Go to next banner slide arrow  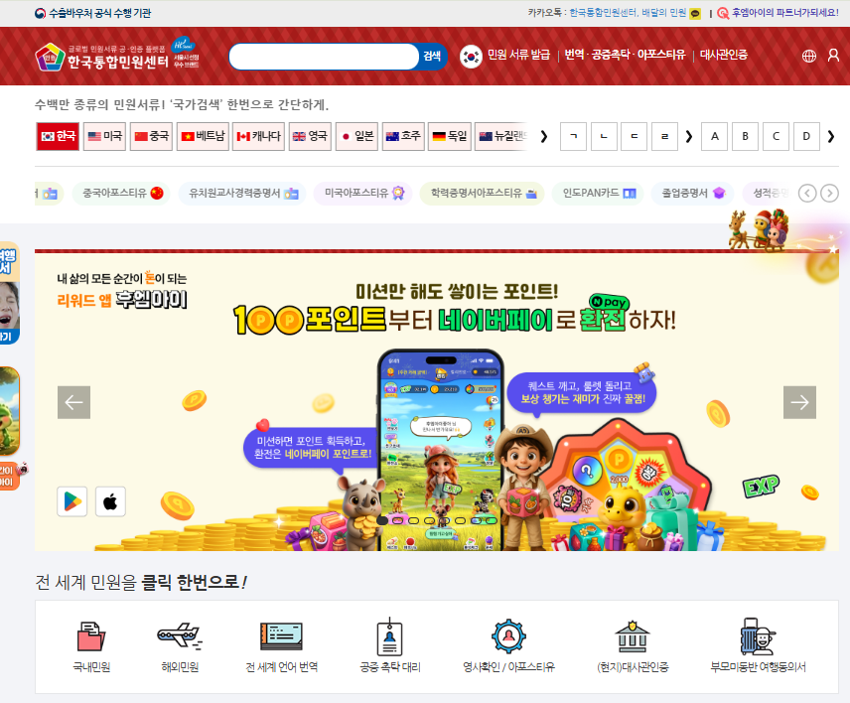click(799, 402)
